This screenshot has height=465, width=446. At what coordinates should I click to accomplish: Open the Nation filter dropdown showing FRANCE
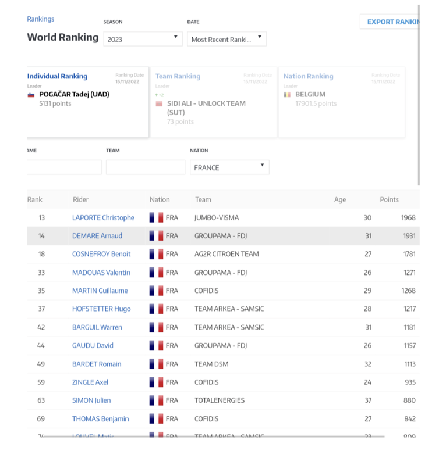click(229, 167)
